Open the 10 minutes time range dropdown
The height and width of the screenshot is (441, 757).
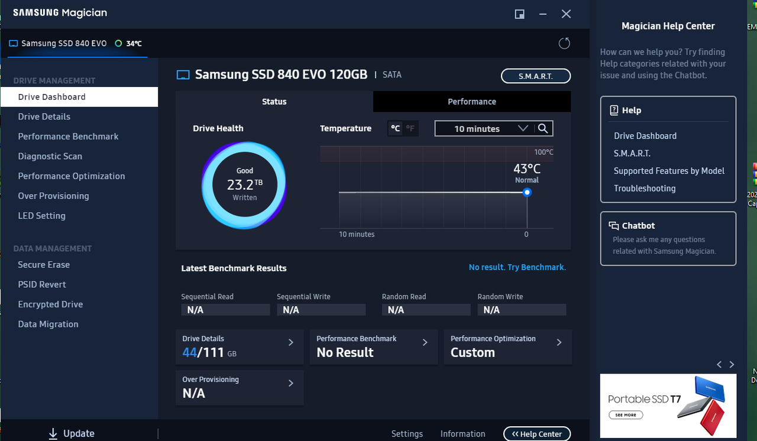tap(485, 128)
